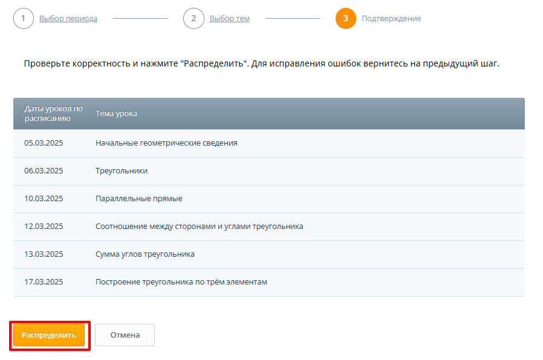Click the orange step 3 circle
Image resolution: width=543 pixels, height=360 pixels.
point(345,18)
